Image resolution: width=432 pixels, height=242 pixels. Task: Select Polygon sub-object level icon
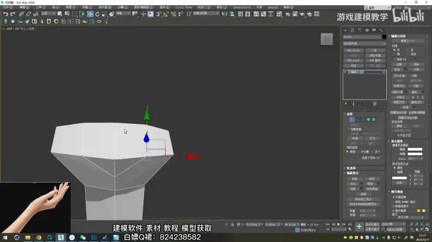(x=369, y=119)
